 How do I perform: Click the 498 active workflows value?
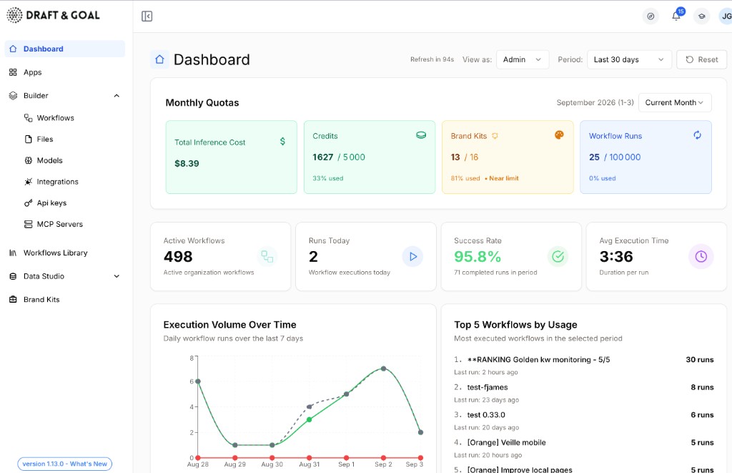click(x=178, y=257)
